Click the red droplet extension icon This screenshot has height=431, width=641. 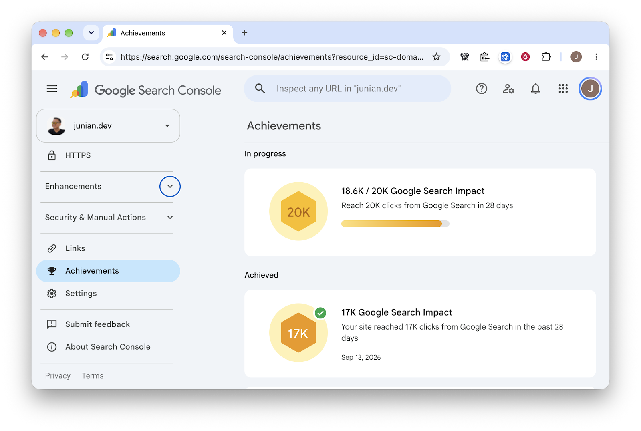(525, 57)
